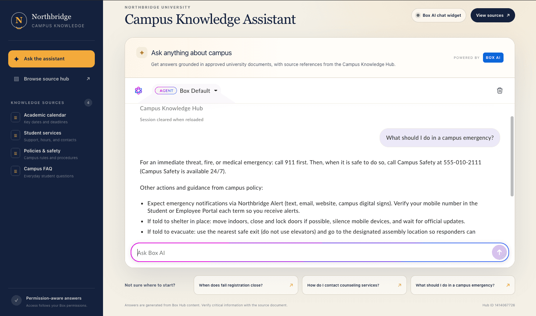
Task: Click the Academic calendar document icon
Action: [15, 118]
